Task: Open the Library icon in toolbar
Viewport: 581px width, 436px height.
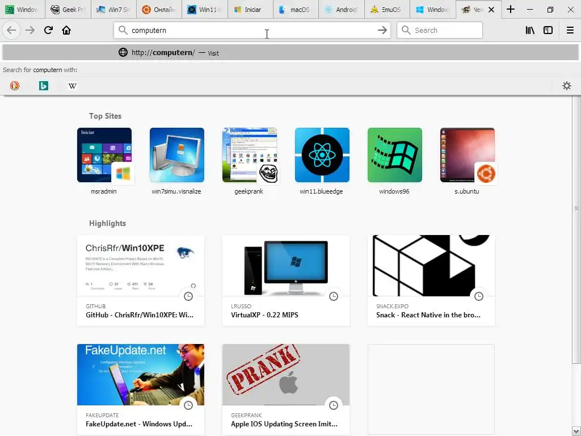Action: click(x=530, y=31)
